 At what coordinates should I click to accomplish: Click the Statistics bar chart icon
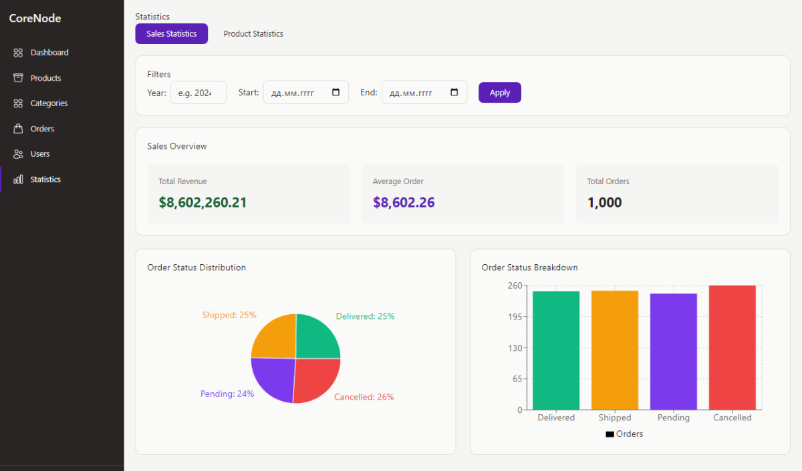[x=18, y=179]
